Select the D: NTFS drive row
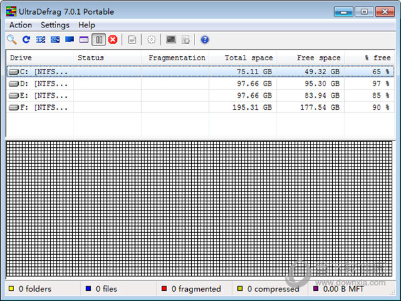Image resolution: width=401 pixels, height=301 pixels. tap(200, 84)
